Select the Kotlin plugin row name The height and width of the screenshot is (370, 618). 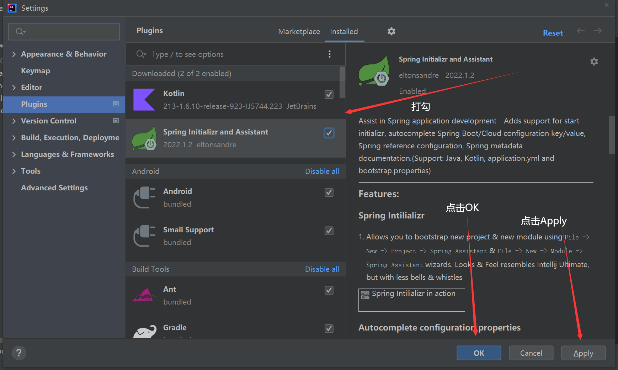(x=174, y=94)
